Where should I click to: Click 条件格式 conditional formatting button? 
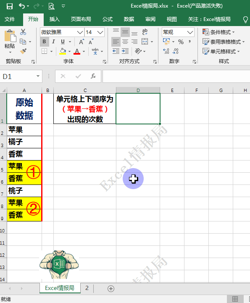(x=219, y=32)
